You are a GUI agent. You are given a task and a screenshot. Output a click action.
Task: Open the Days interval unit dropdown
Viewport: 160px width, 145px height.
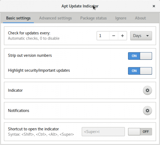coord(141,36)
